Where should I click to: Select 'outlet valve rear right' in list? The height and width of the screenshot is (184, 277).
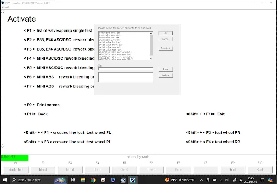coord(111,50)
